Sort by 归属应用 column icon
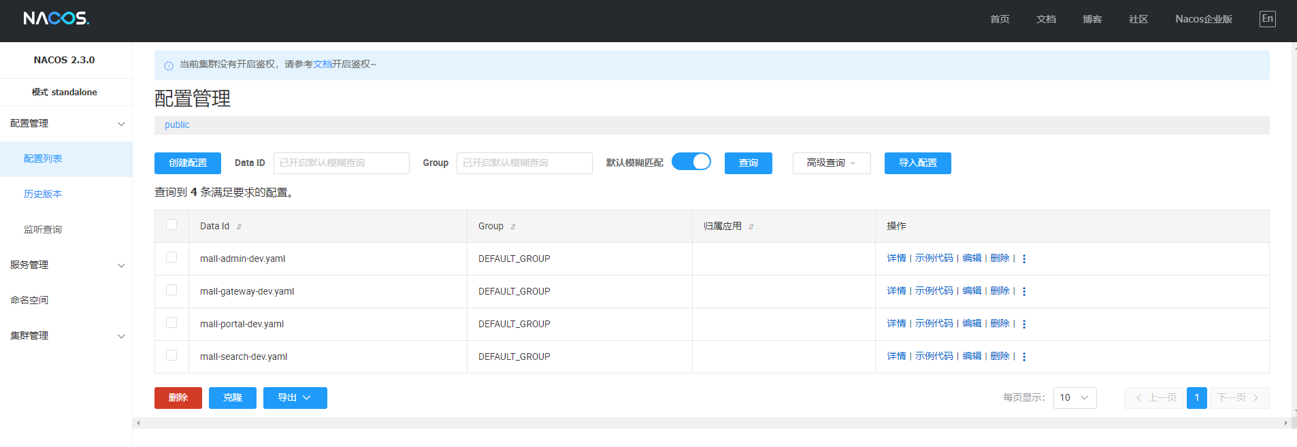The width and height of the screenshot is (1297, 447). pos(751,227)
